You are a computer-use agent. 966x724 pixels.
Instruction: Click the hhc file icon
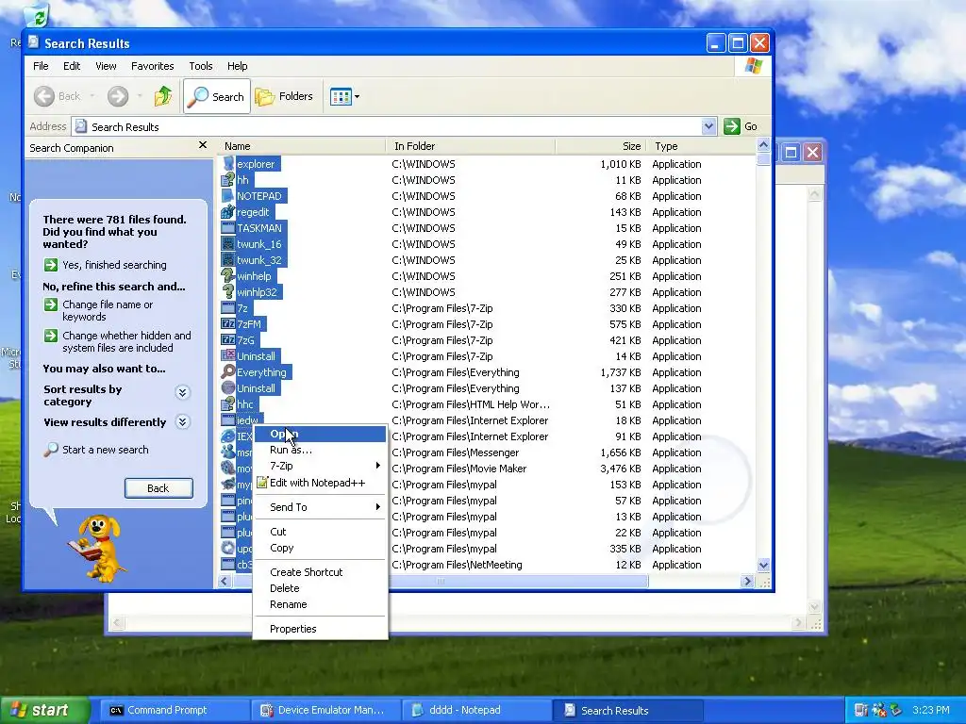(x=228, y=403)
